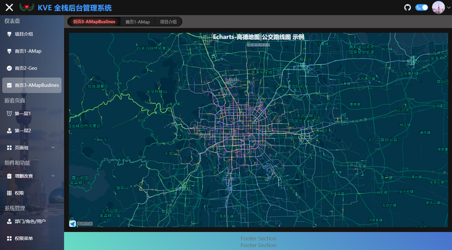Click the 页面组 grid icon
This screenshot has width=452, height=250.
point(9,147)
